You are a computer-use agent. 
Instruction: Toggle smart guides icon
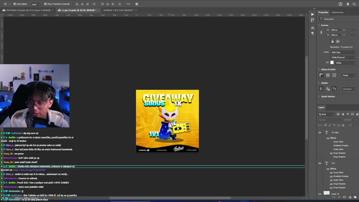click(x=334, y=89)
